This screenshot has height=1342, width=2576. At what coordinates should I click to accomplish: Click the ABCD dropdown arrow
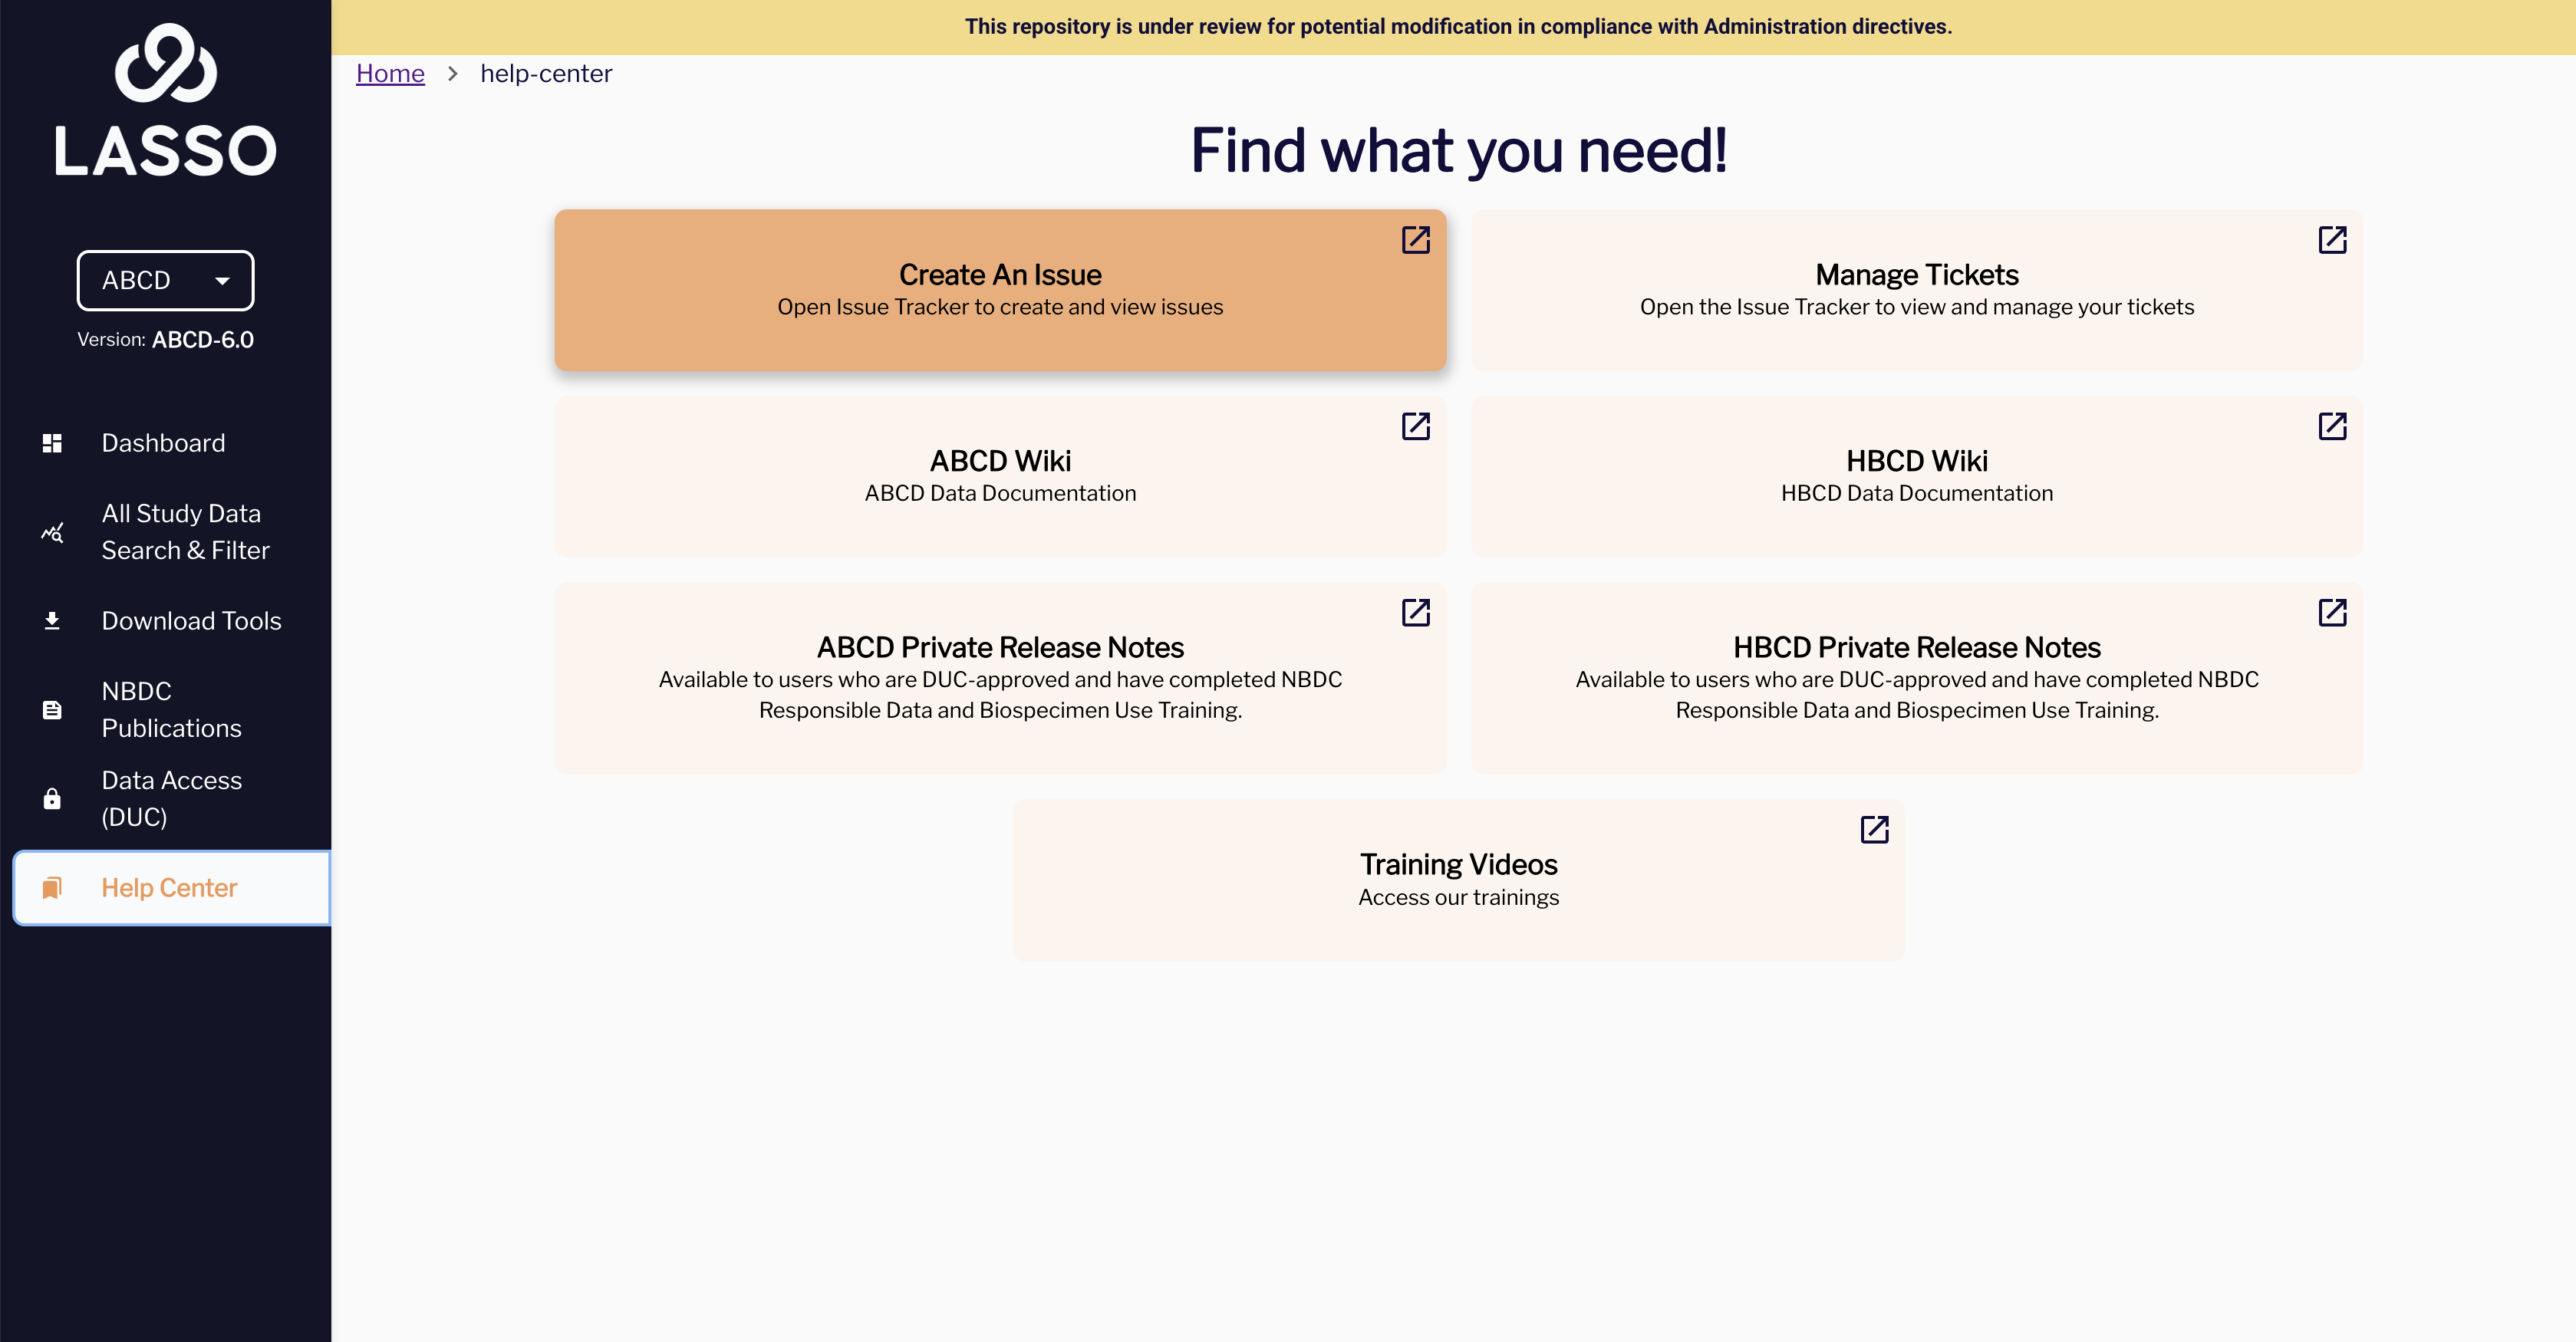coord(222,281)
